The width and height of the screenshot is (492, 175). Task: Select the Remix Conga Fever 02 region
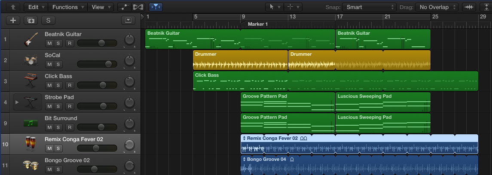click(x=359, y=144)
